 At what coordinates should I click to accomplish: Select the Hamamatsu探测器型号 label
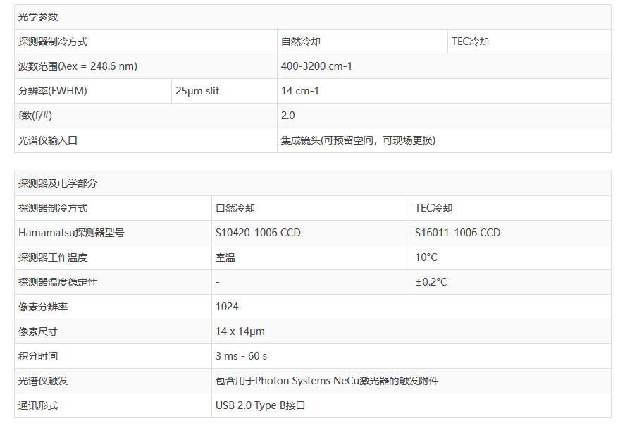[x=71, y=233]
